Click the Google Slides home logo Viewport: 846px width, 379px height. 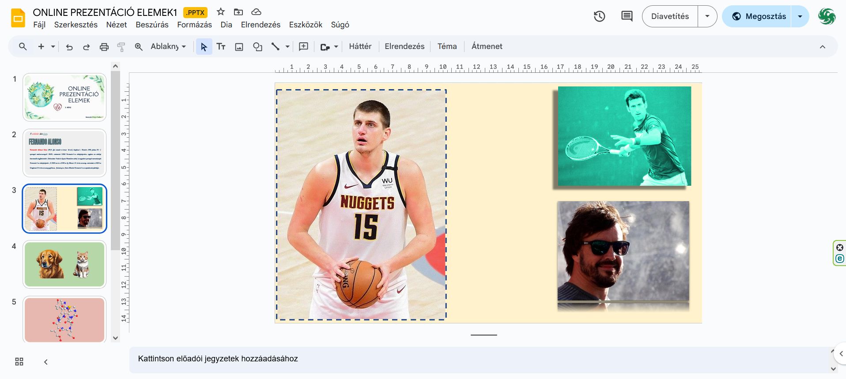[18, 18]
